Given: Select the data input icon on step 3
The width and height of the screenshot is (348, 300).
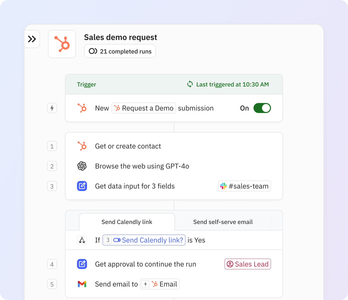Looking at the screenshot, I should click(x=82, y=186).
